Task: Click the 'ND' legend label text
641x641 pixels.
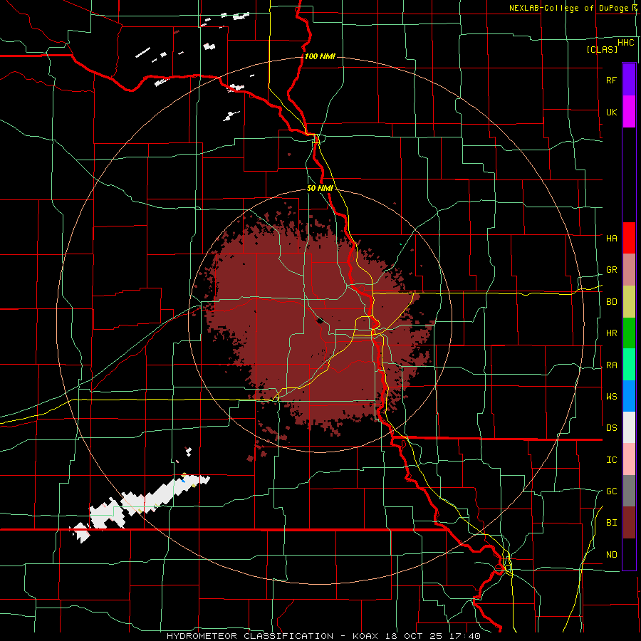Action: click(611, 555)
